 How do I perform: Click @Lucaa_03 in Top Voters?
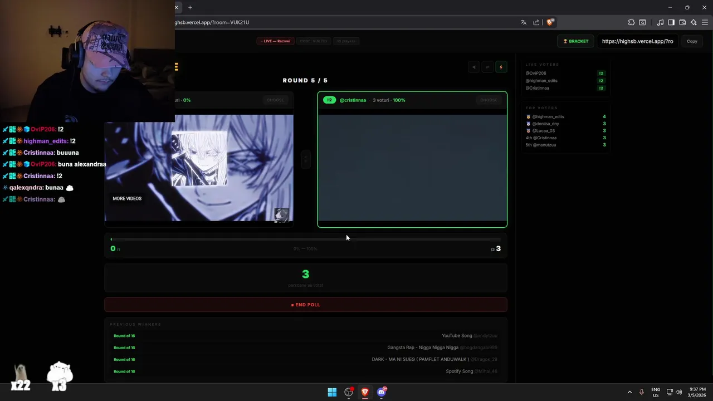[543, 131]
